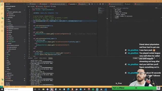Click the kill terminal trash icon
The width and height of the screenshot is (162, 91).
(154, 58)
